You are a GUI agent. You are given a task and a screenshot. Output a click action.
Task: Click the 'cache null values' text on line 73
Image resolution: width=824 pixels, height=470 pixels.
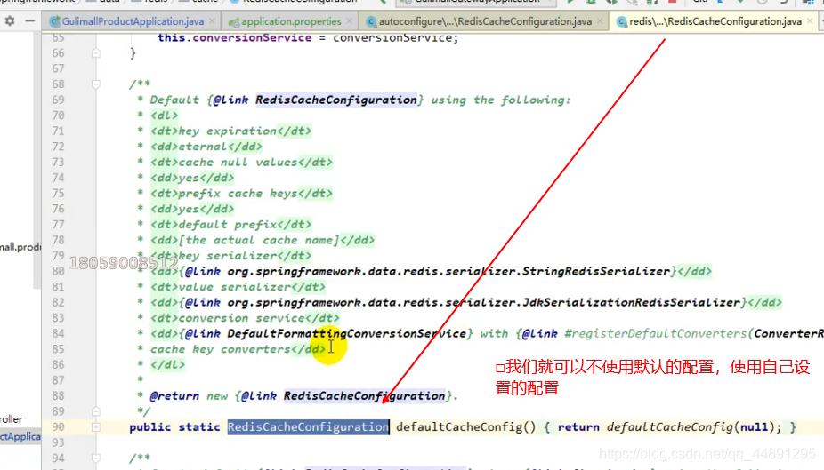tap(238, 162)
